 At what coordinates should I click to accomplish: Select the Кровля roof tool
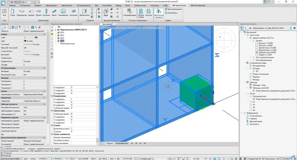tap(31, 13)
